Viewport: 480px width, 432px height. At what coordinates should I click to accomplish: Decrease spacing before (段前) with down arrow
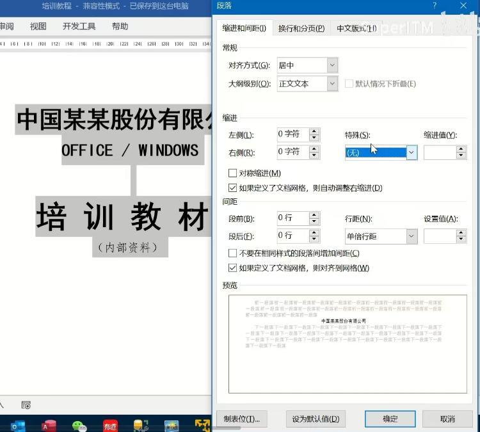pos(314,221)
